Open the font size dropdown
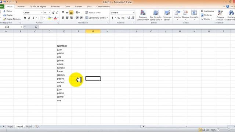The image size is (235, 132). (x=50, y=12)
